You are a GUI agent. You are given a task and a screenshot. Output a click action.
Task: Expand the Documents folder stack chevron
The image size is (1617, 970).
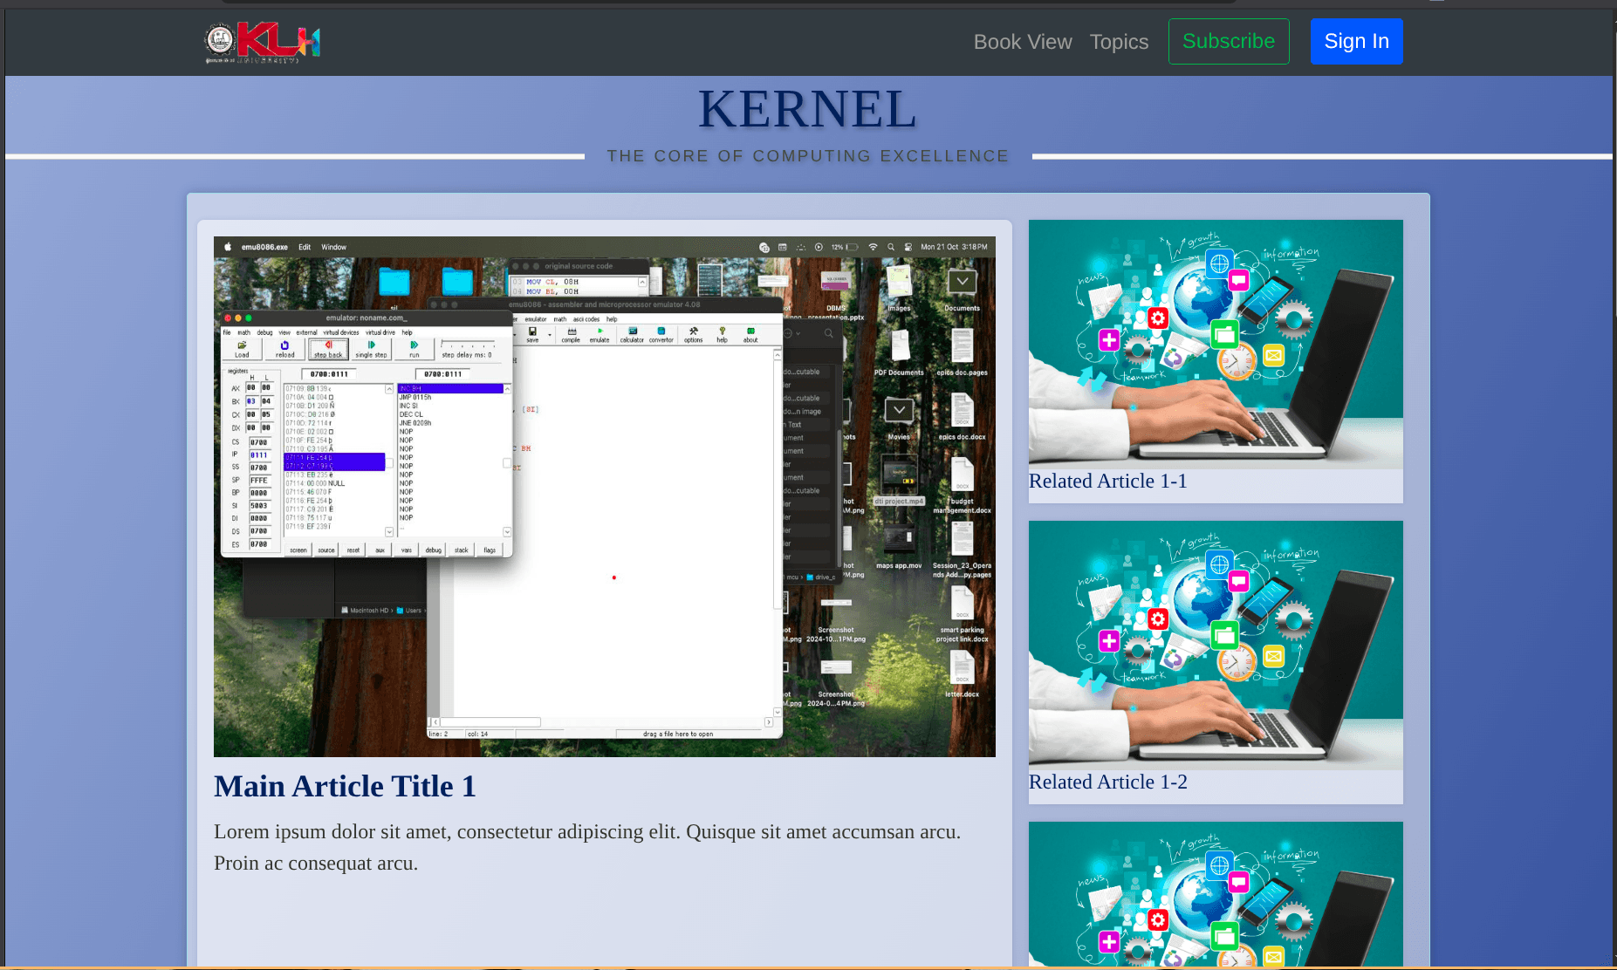point(962,281)
